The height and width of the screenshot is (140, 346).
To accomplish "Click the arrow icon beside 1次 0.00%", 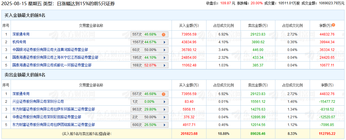I will pos(164,102).
